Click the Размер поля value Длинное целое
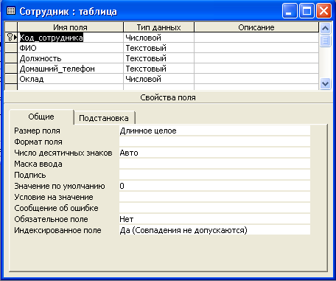Screen dimensions: 336x281 pyautogui.click(x=214, y=131)
